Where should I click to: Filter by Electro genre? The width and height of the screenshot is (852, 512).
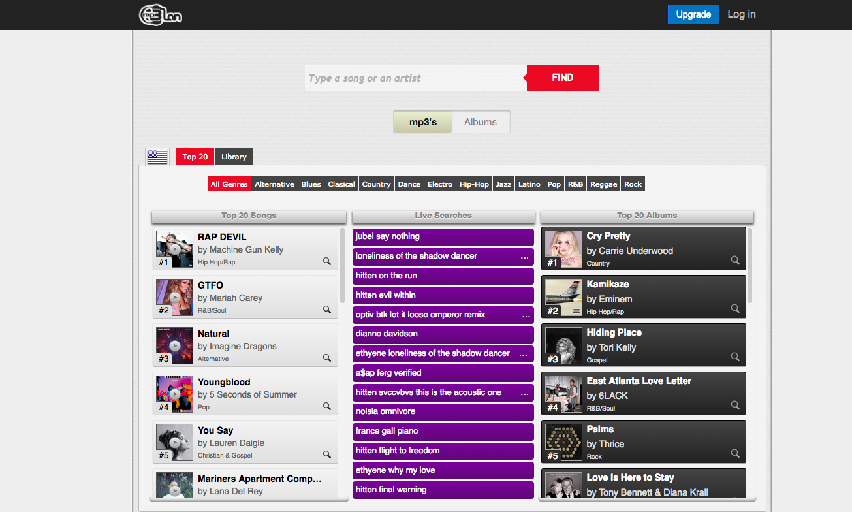click(440, 184)
